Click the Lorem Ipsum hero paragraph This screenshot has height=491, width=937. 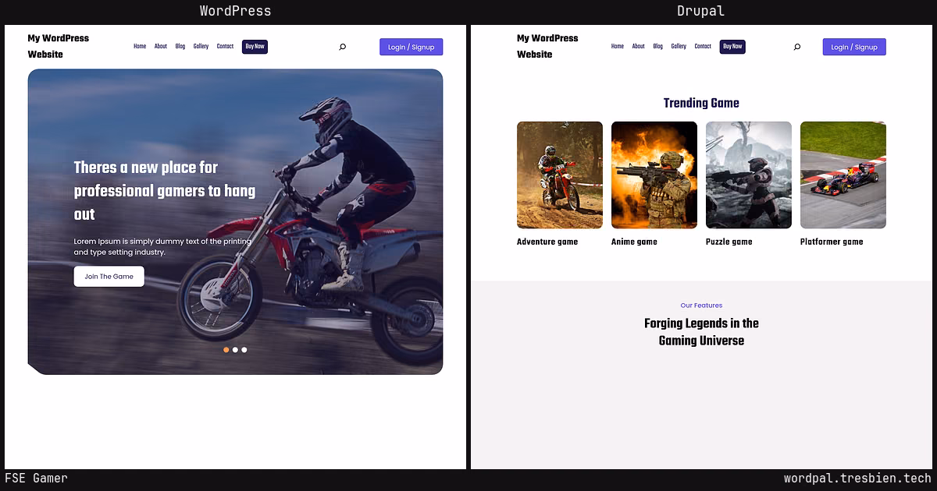[x=162, y=247]
